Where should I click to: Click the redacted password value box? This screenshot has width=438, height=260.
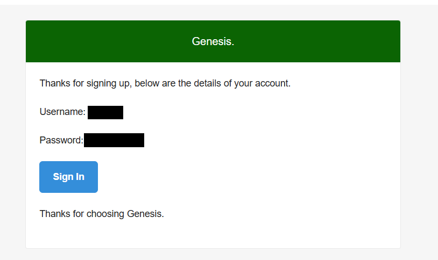[114, 140]
